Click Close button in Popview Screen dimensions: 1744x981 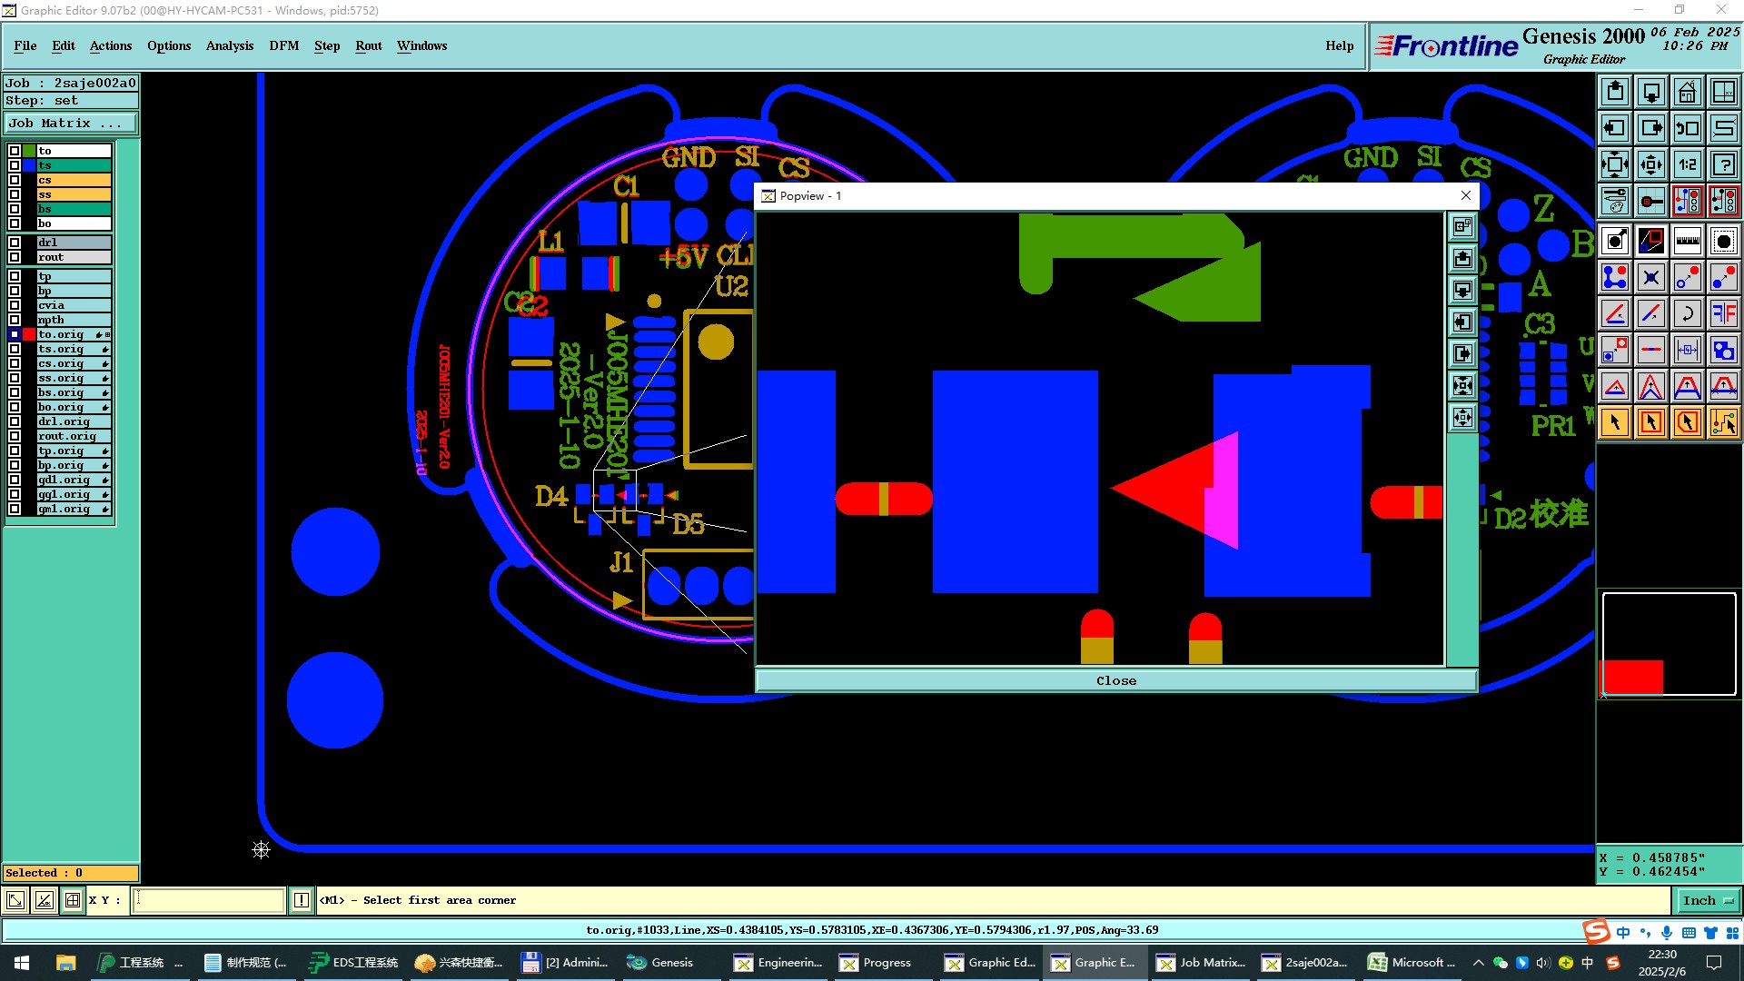(1115, 680)
